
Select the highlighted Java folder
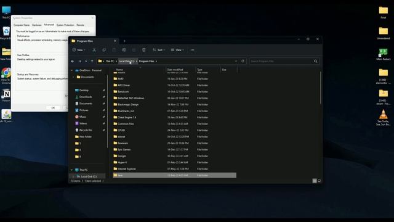click(x=174, y=175)
